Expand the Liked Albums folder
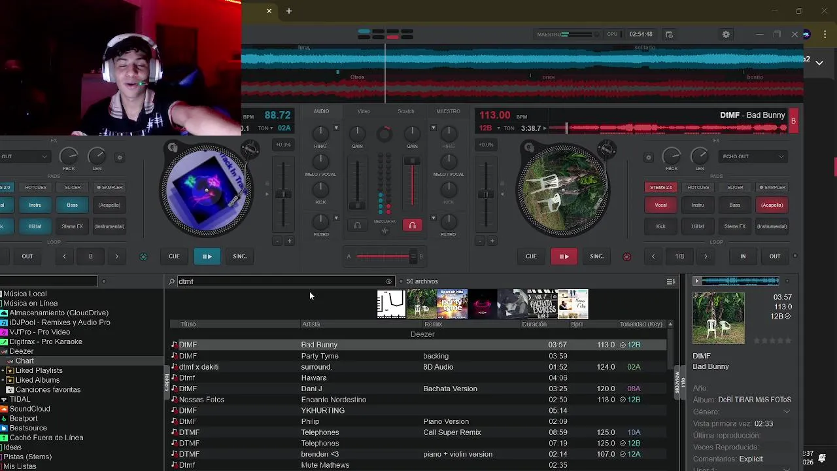This screenshot has width=837, height=471. pos(3,380)
